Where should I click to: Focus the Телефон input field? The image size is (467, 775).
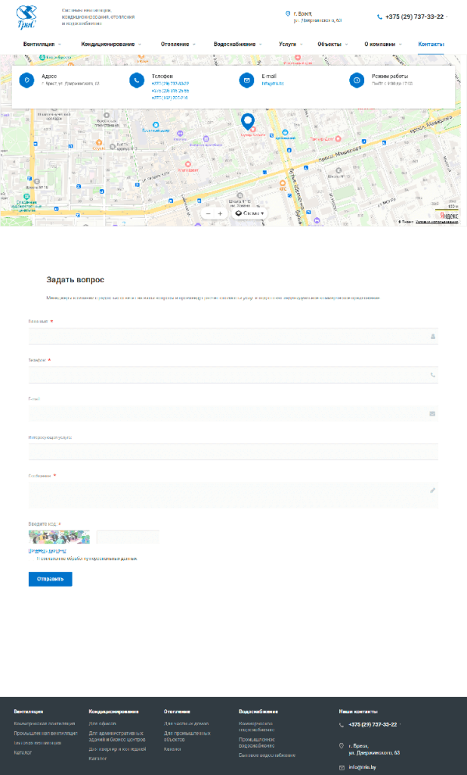pos(233,375)
